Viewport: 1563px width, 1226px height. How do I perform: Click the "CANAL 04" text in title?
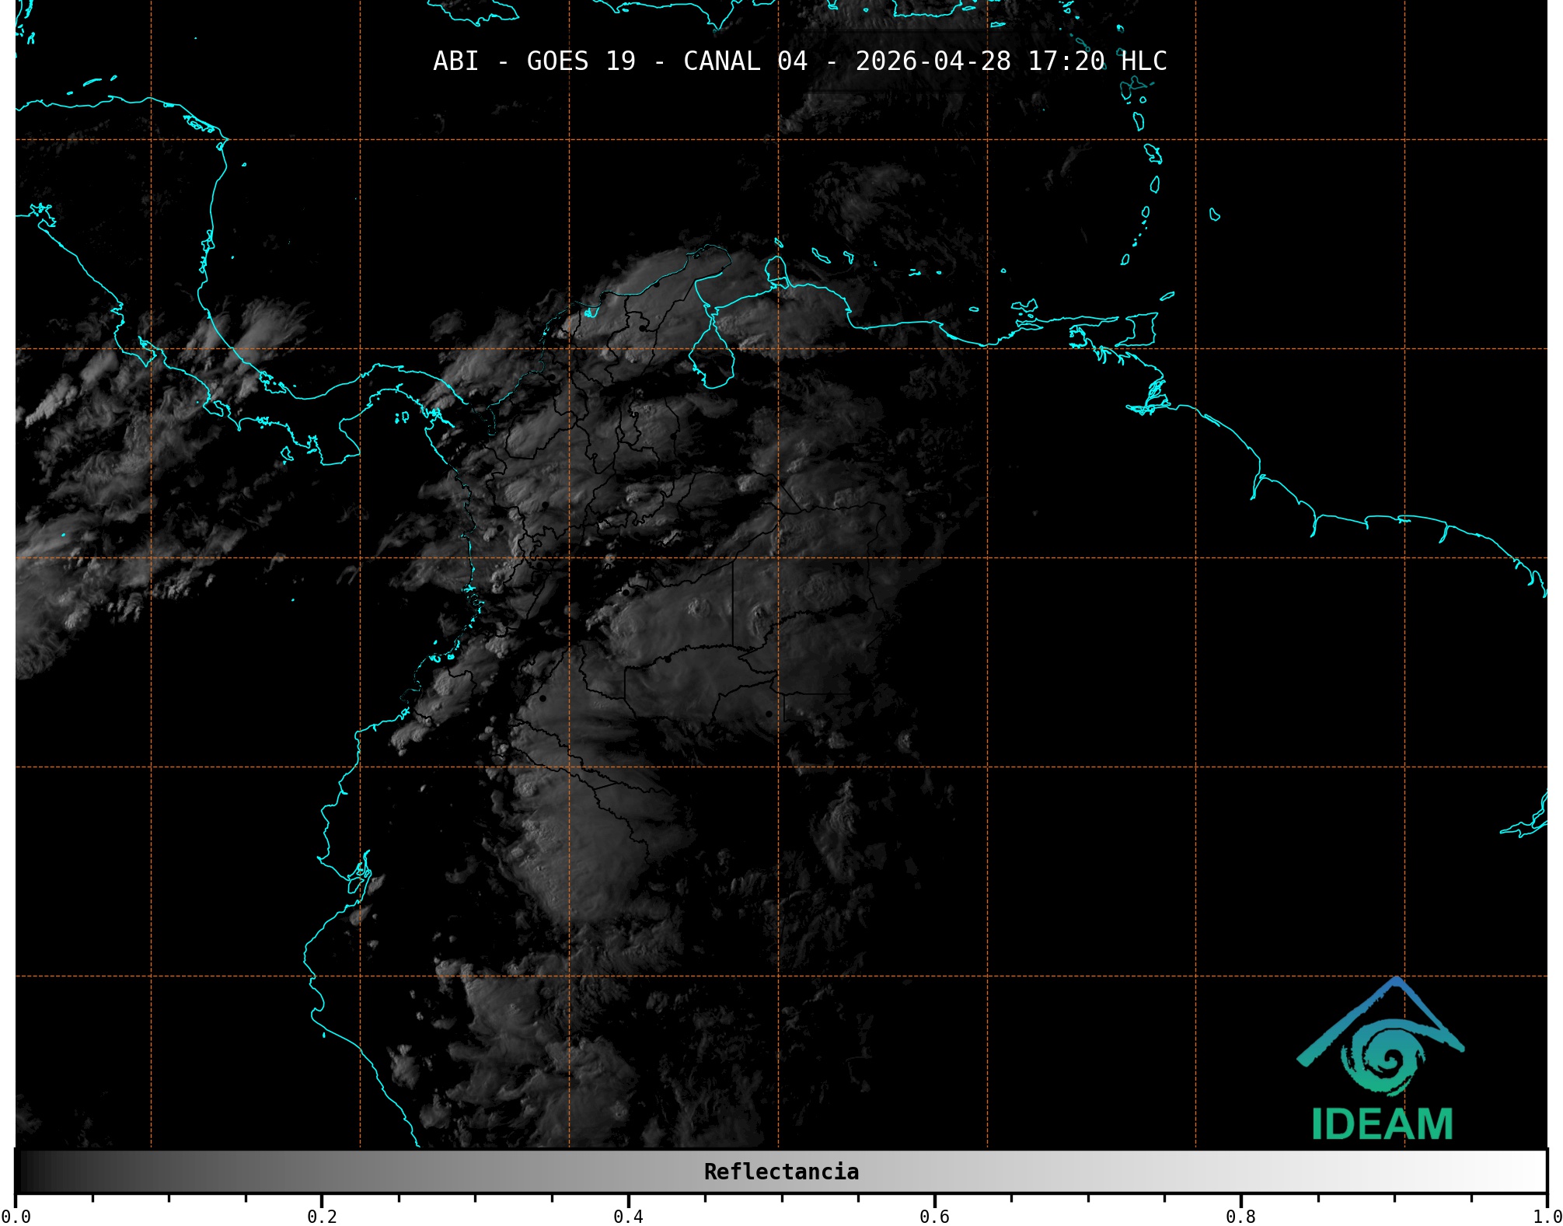coord(745,61)
